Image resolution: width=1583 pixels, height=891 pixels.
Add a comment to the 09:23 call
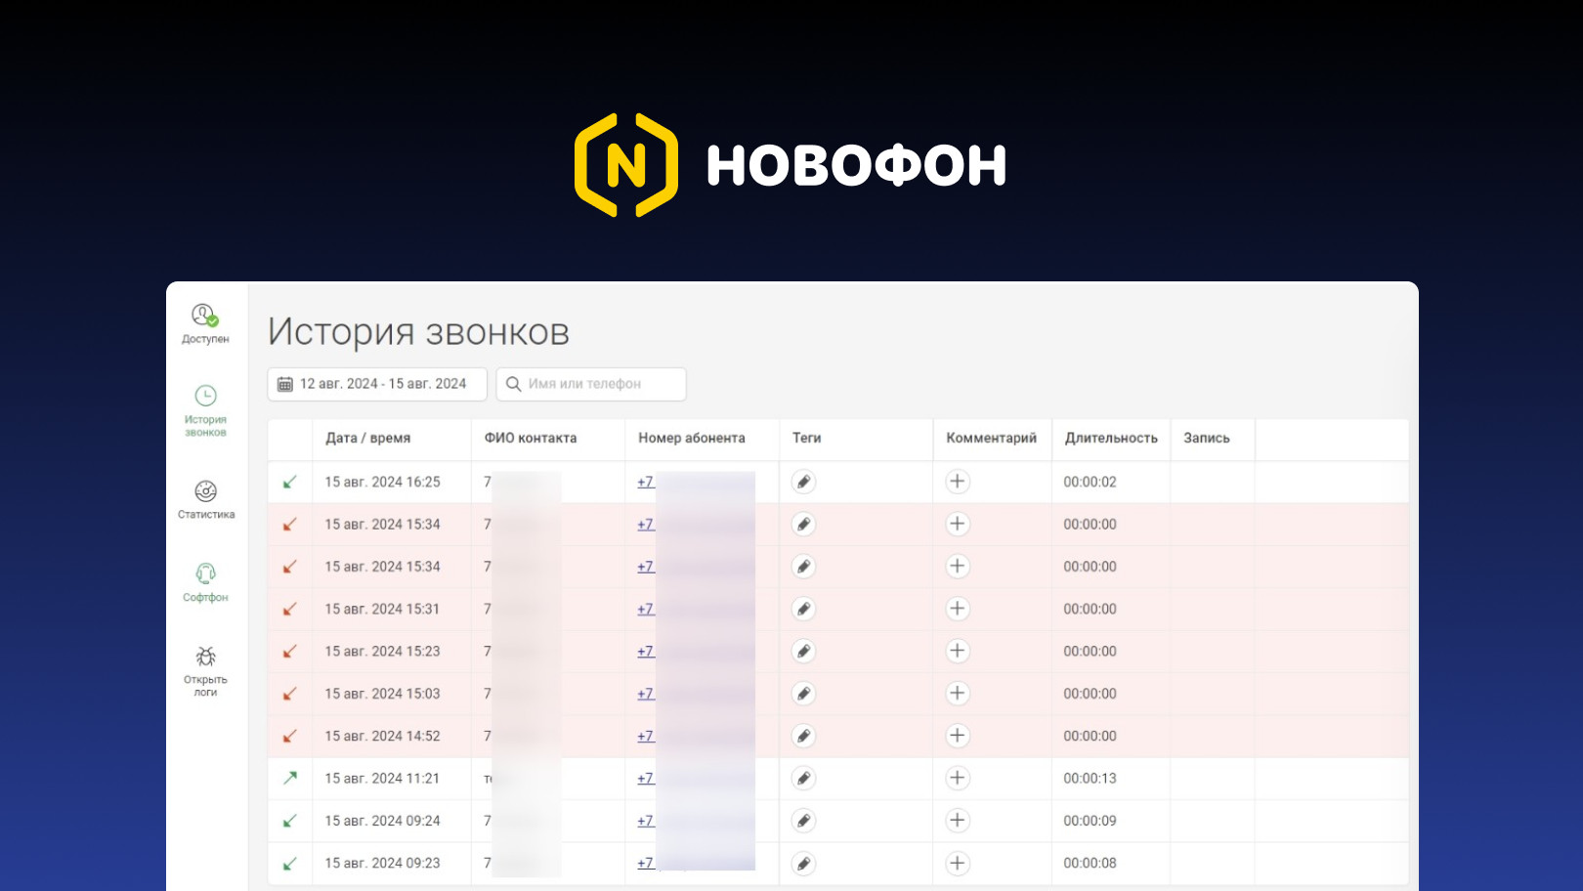coord(958,864)
